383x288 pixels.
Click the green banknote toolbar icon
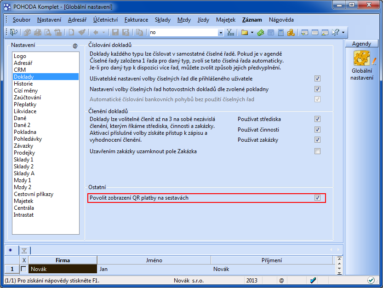pos(261,32)
